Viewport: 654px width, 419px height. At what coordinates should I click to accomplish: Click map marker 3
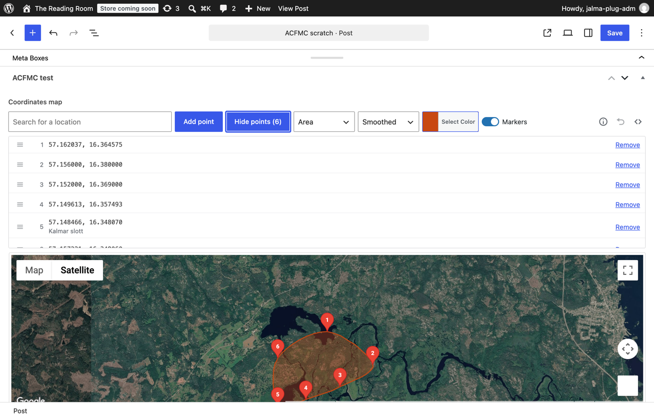click(x=340, y=376)
